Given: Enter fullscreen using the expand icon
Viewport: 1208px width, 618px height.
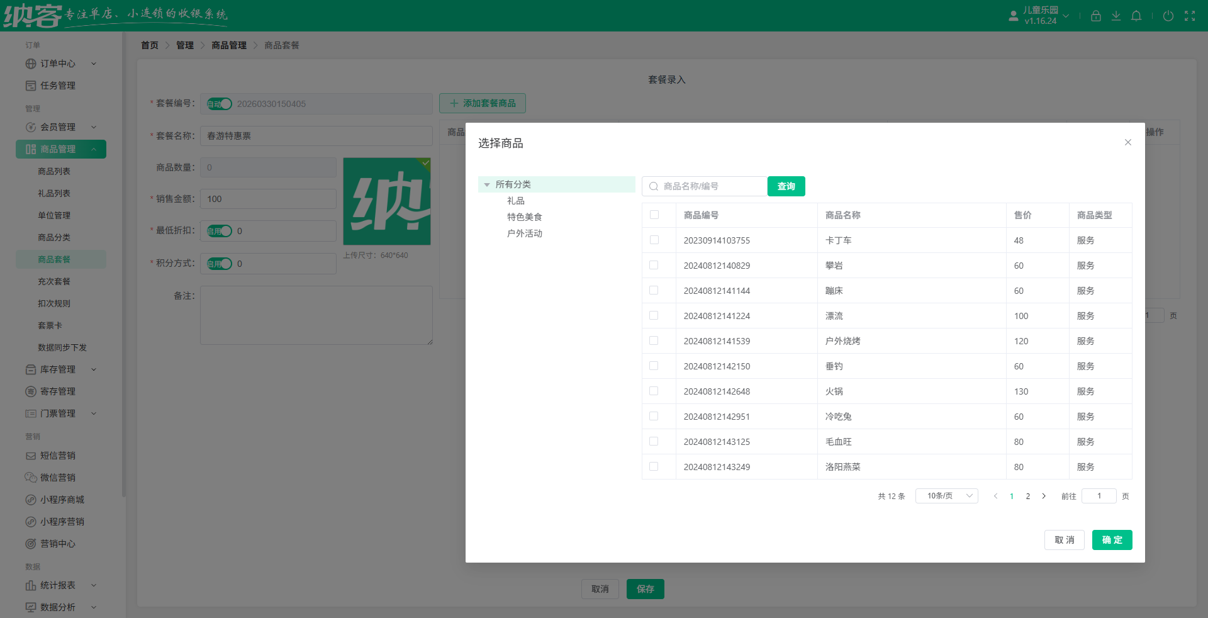Looking at the screenshot, I should pos(1190,16).
